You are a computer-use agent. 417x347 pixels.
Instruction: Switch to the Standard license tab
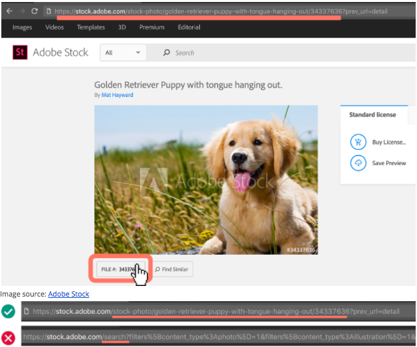[373, 114]
